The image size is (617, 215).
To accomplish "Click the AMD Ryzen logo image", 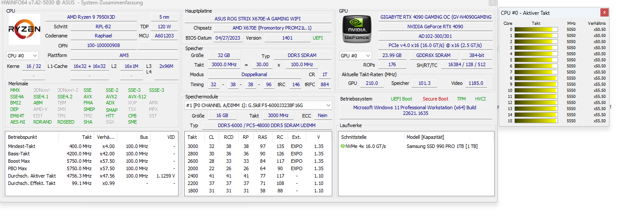I will pos(24,30).
